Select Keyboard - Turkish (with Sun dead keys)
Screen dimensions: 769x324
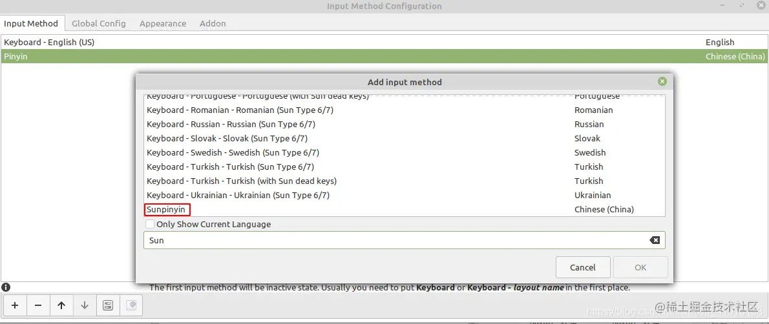[x=405, y=181]
